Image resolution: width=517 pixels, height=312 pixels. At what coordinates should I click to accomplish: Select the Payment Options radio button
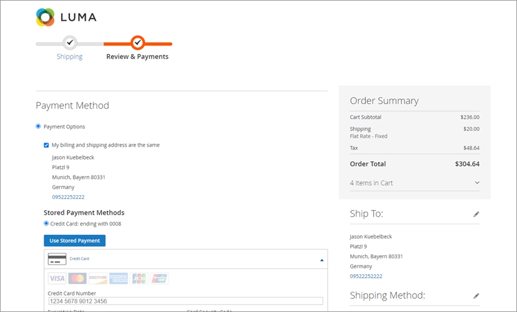(x=39, y=126)
